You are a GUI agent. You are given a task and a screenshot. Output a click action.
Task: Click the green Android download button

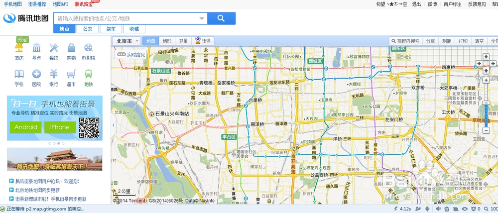[x=26, y=127]
